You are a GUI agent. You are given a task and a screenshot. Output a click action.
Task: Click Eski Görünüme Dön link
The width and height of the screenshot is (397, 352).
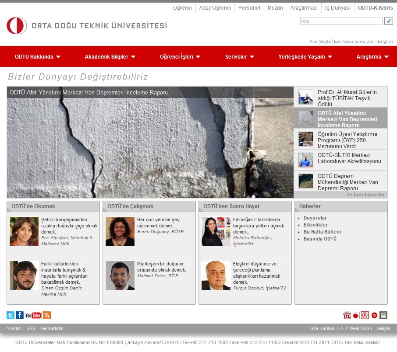[x=354, y=41]
